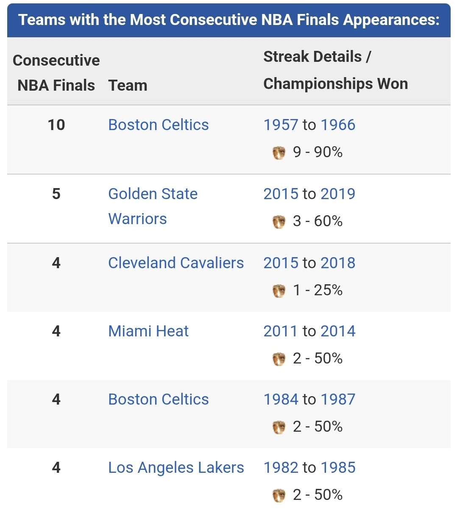Click the trophy icon in the Miami Heat row
This screenshot has height=516, width=457.
[279, 359]
